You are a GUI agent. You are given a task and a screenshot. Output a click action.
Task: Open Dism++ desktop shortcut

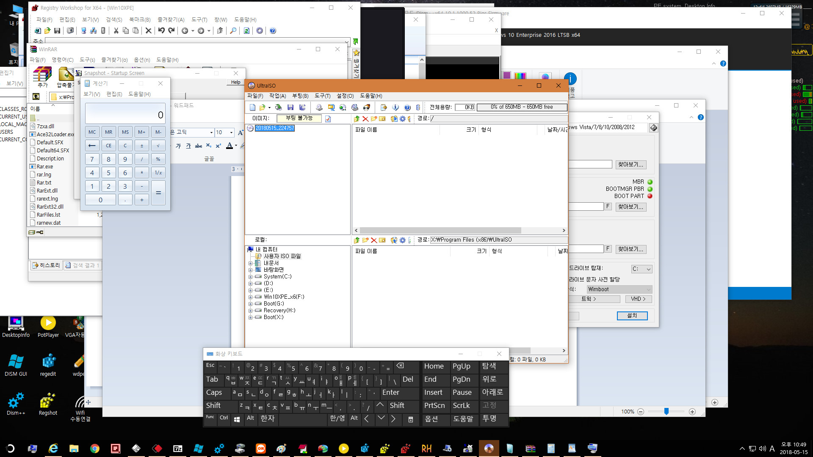tap(16, 404)
